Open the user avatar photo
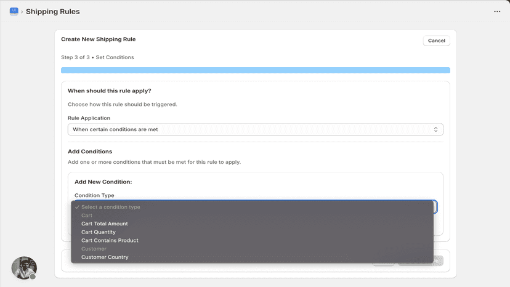Screen dimensions: 510x287 click(x=24, y=268)
